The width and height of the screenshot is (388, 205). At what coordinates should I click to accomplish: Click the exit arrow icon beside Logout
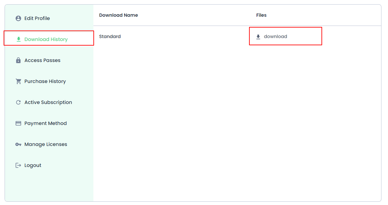coord(18,165)
